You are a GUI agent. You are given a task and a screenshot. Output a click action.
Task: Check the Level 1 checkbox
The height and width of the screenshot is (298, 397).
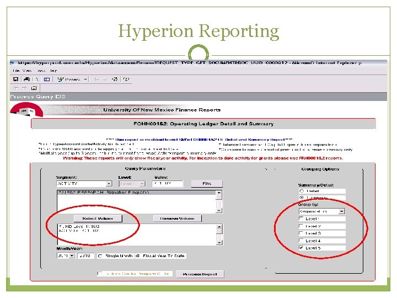click(x=301, y=219)
